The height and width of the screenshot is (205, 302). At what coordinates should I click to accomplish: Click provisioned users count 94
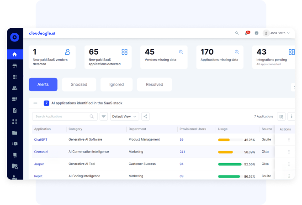[x=181, y=164]
